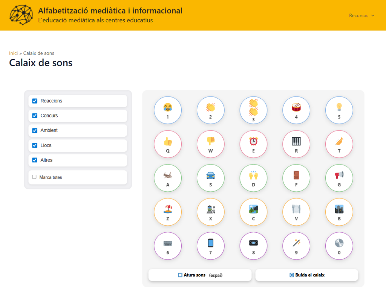Toggle the Ambient sounds checkbox
This screenshot has width=386, height=293.
click(35, 130)
